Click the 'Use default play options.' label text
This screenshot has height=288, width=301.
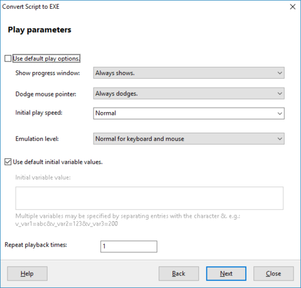point(46,58)
